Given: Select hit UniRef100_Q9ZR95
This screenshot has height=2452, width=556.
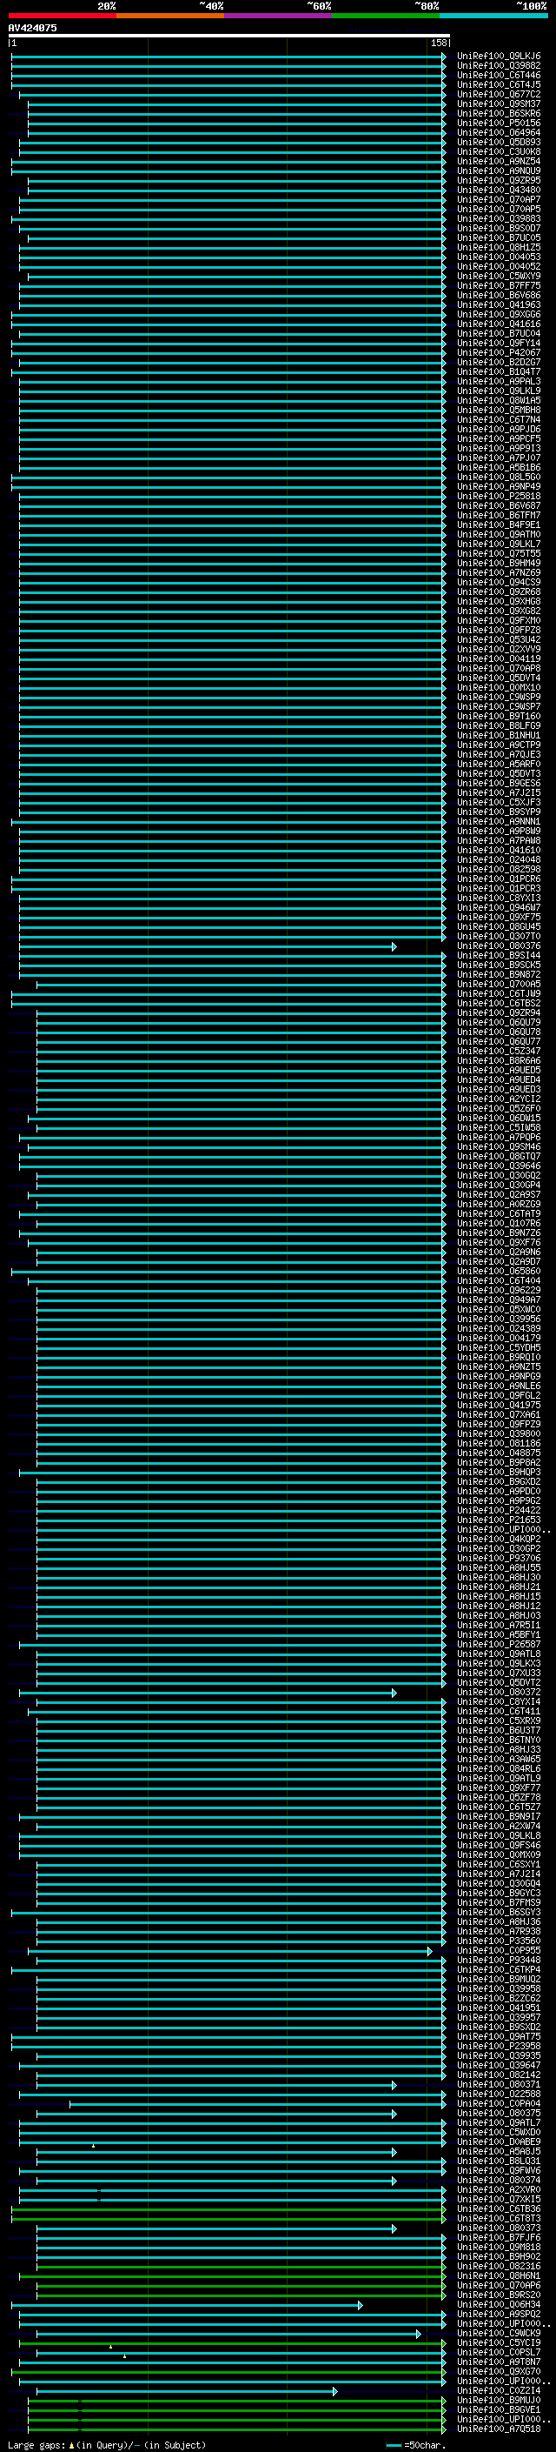Looking at the screenshot, I should (x=498, y=180).
